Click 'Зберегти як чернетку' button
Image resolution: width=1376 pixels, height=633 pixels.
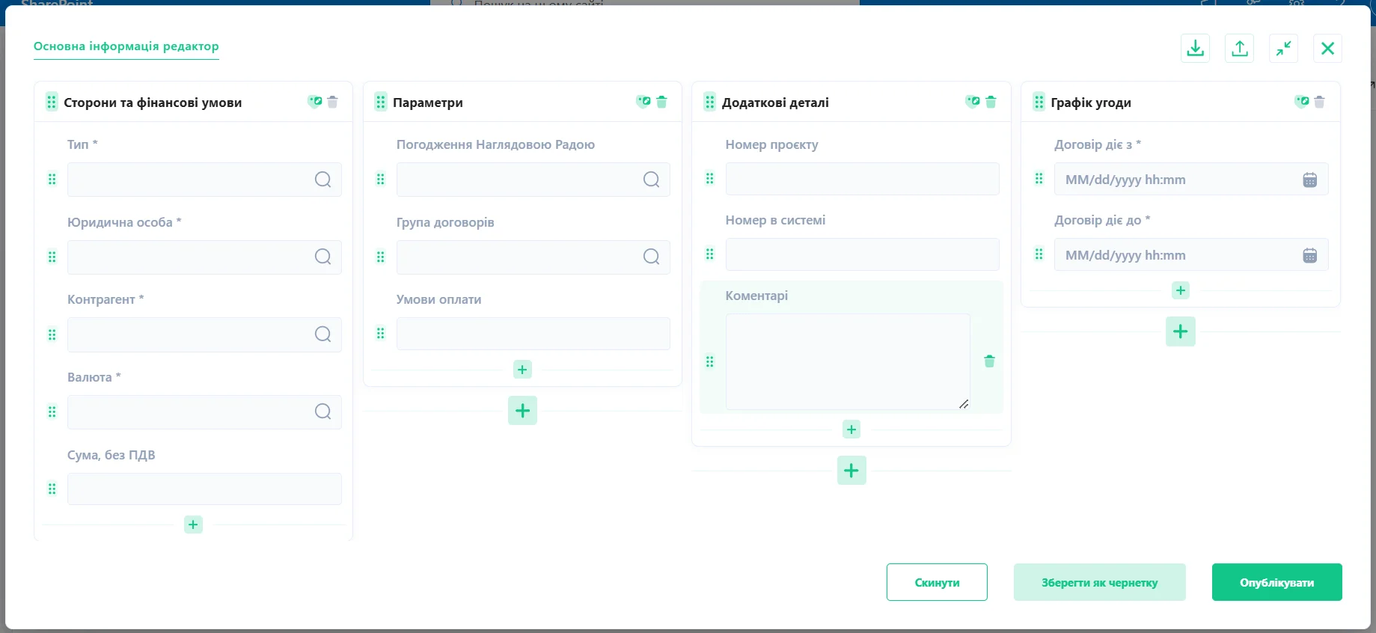[x=1100, y=582]
